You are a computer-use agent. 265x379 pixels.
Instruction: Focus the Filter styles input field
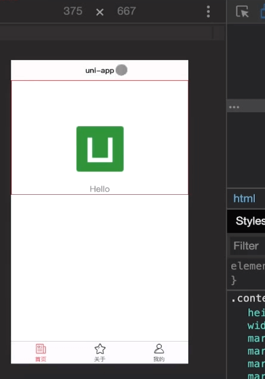point(247,246)
